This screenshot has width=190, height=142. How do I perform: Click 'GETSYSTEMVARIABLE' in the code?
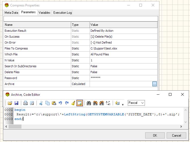coord(106,114)
